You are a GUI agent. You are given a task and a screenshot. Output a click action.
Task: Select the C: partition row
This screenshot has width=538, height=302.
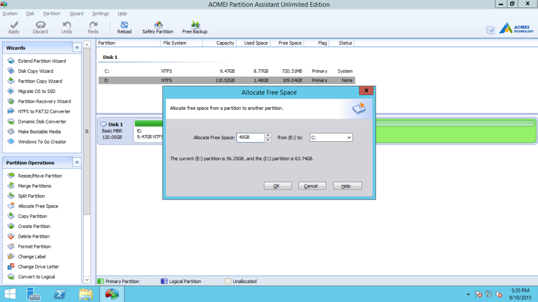227,71
